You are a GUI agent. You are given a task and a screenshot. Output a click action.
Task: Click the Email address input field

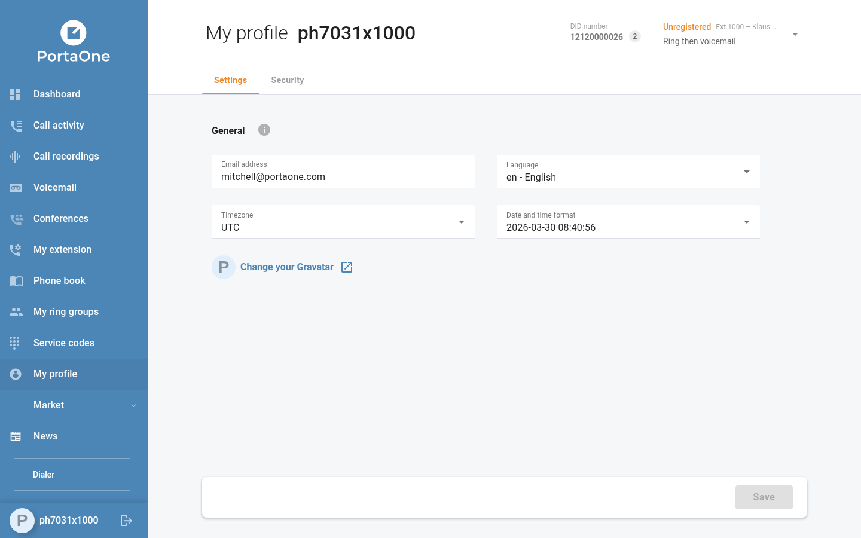(343, 176)
